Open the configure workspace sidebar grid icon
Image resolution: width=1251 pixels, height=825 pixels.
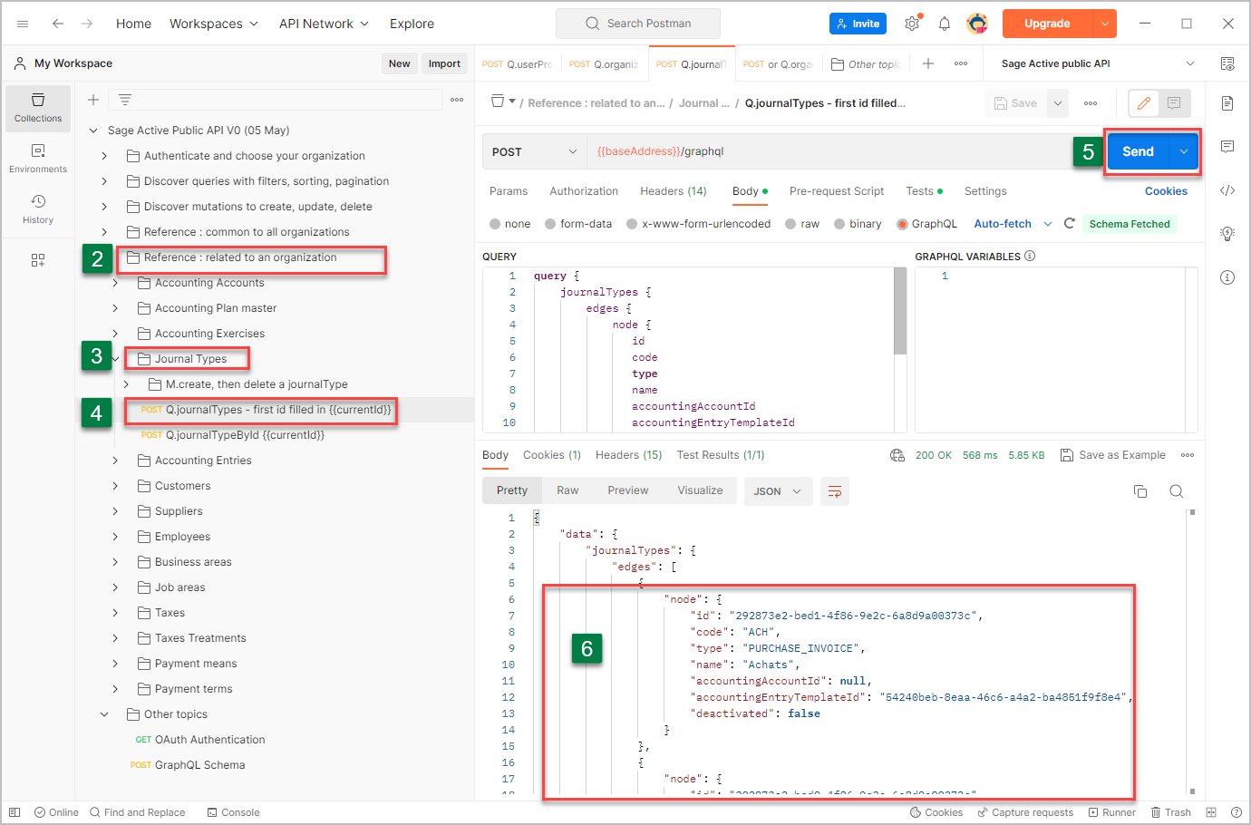[x=38, y=260]
